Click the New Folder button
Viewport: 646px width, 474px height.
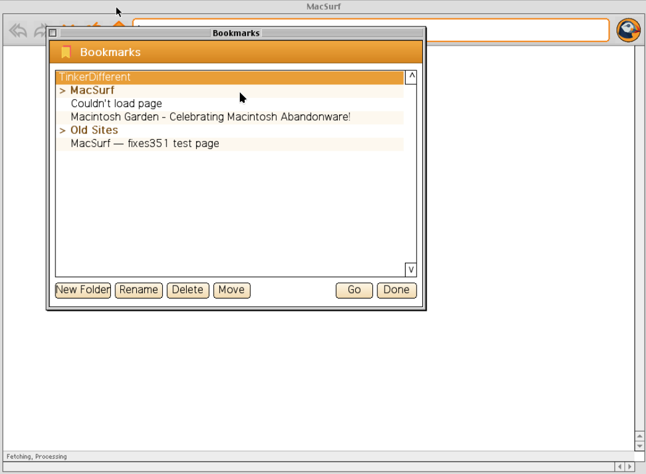(x=83, y=290)
